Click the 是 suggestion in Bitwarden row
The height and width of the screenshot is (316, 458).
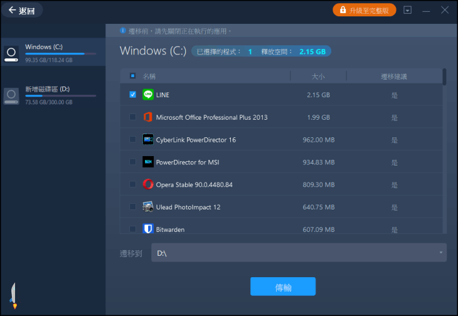tap(395, 229)
